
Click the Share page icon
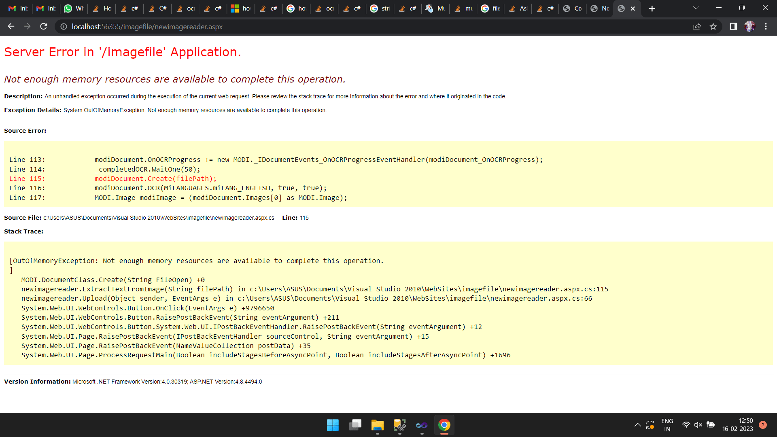[x=697, y=27]
